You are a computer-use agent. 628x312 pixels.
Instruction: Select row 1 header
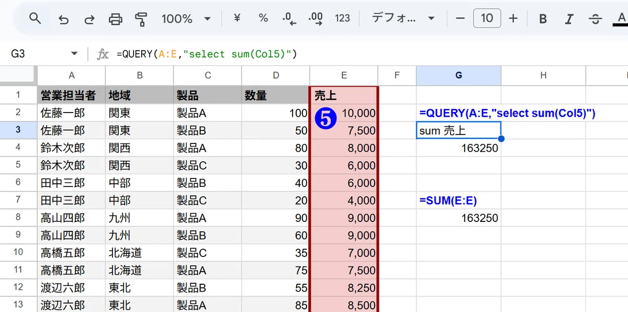click(x=18, y=95)
